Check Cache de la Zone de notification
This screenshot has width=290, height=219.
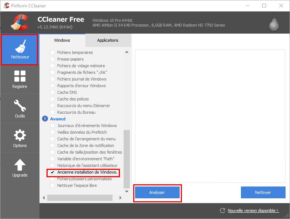[x=52, y=146]
